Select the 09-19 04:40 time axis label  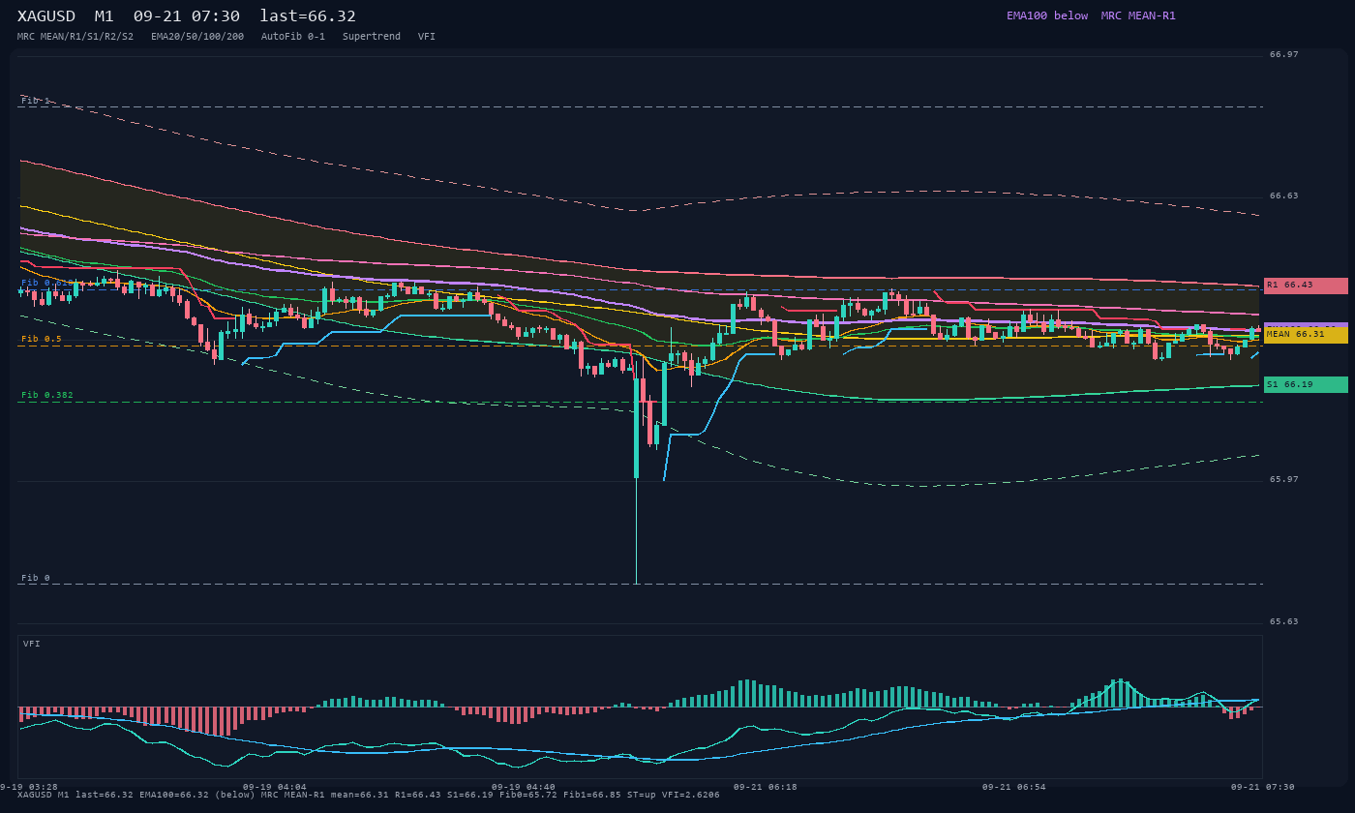524,788
